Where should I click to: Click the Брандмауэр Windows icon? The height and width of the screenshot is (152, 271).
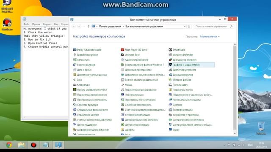click(x=170, y=60)
